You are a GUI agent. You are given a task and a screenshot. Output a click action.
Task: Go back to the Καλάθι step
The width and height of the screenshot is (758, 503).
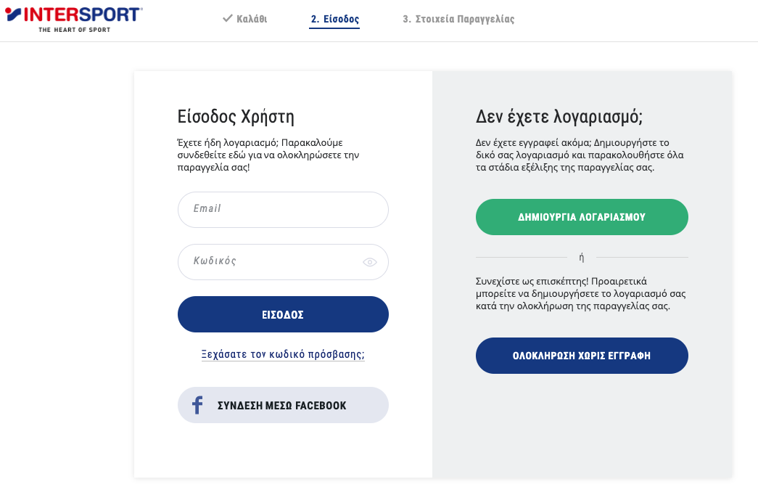pyautogui.click(x=245, y=19)
